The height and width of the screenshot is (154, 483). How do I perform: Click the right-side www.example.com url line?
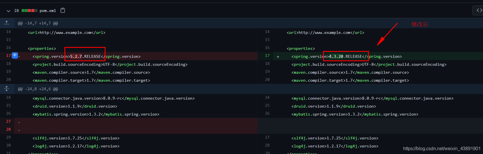point(325,33)
